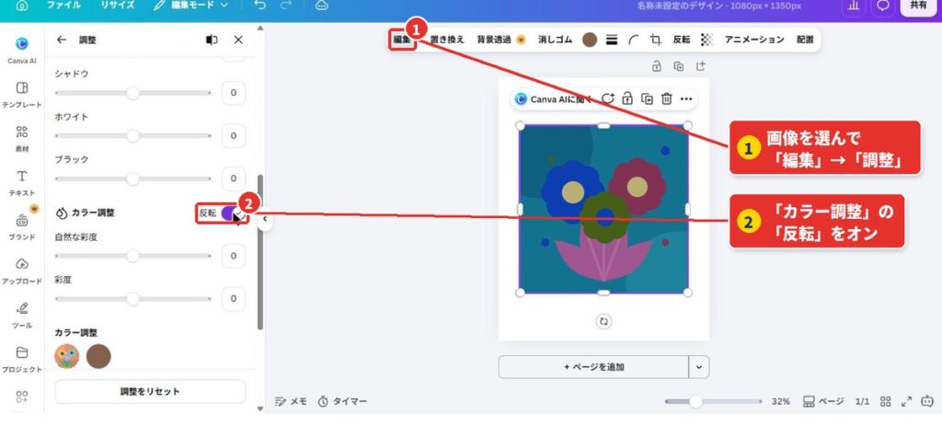Open the リサイズ menu

pos(117,5)
